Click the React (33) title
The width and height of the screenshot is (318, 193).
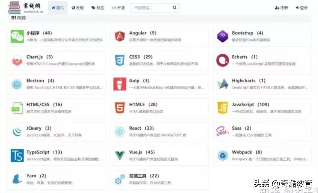pyautogui.click(x=141, y=128)
